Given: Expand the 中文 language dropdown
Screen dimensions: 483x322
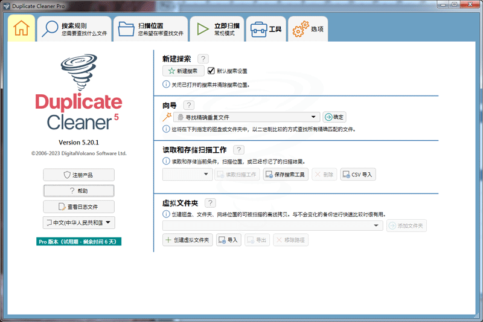Looking at the screenshot, I should coord(79,222).
